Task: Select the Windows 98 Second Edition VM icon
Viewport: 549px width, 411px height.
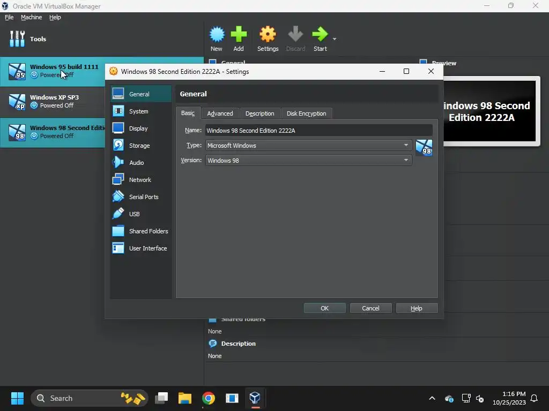Action: tap(17, 133)
